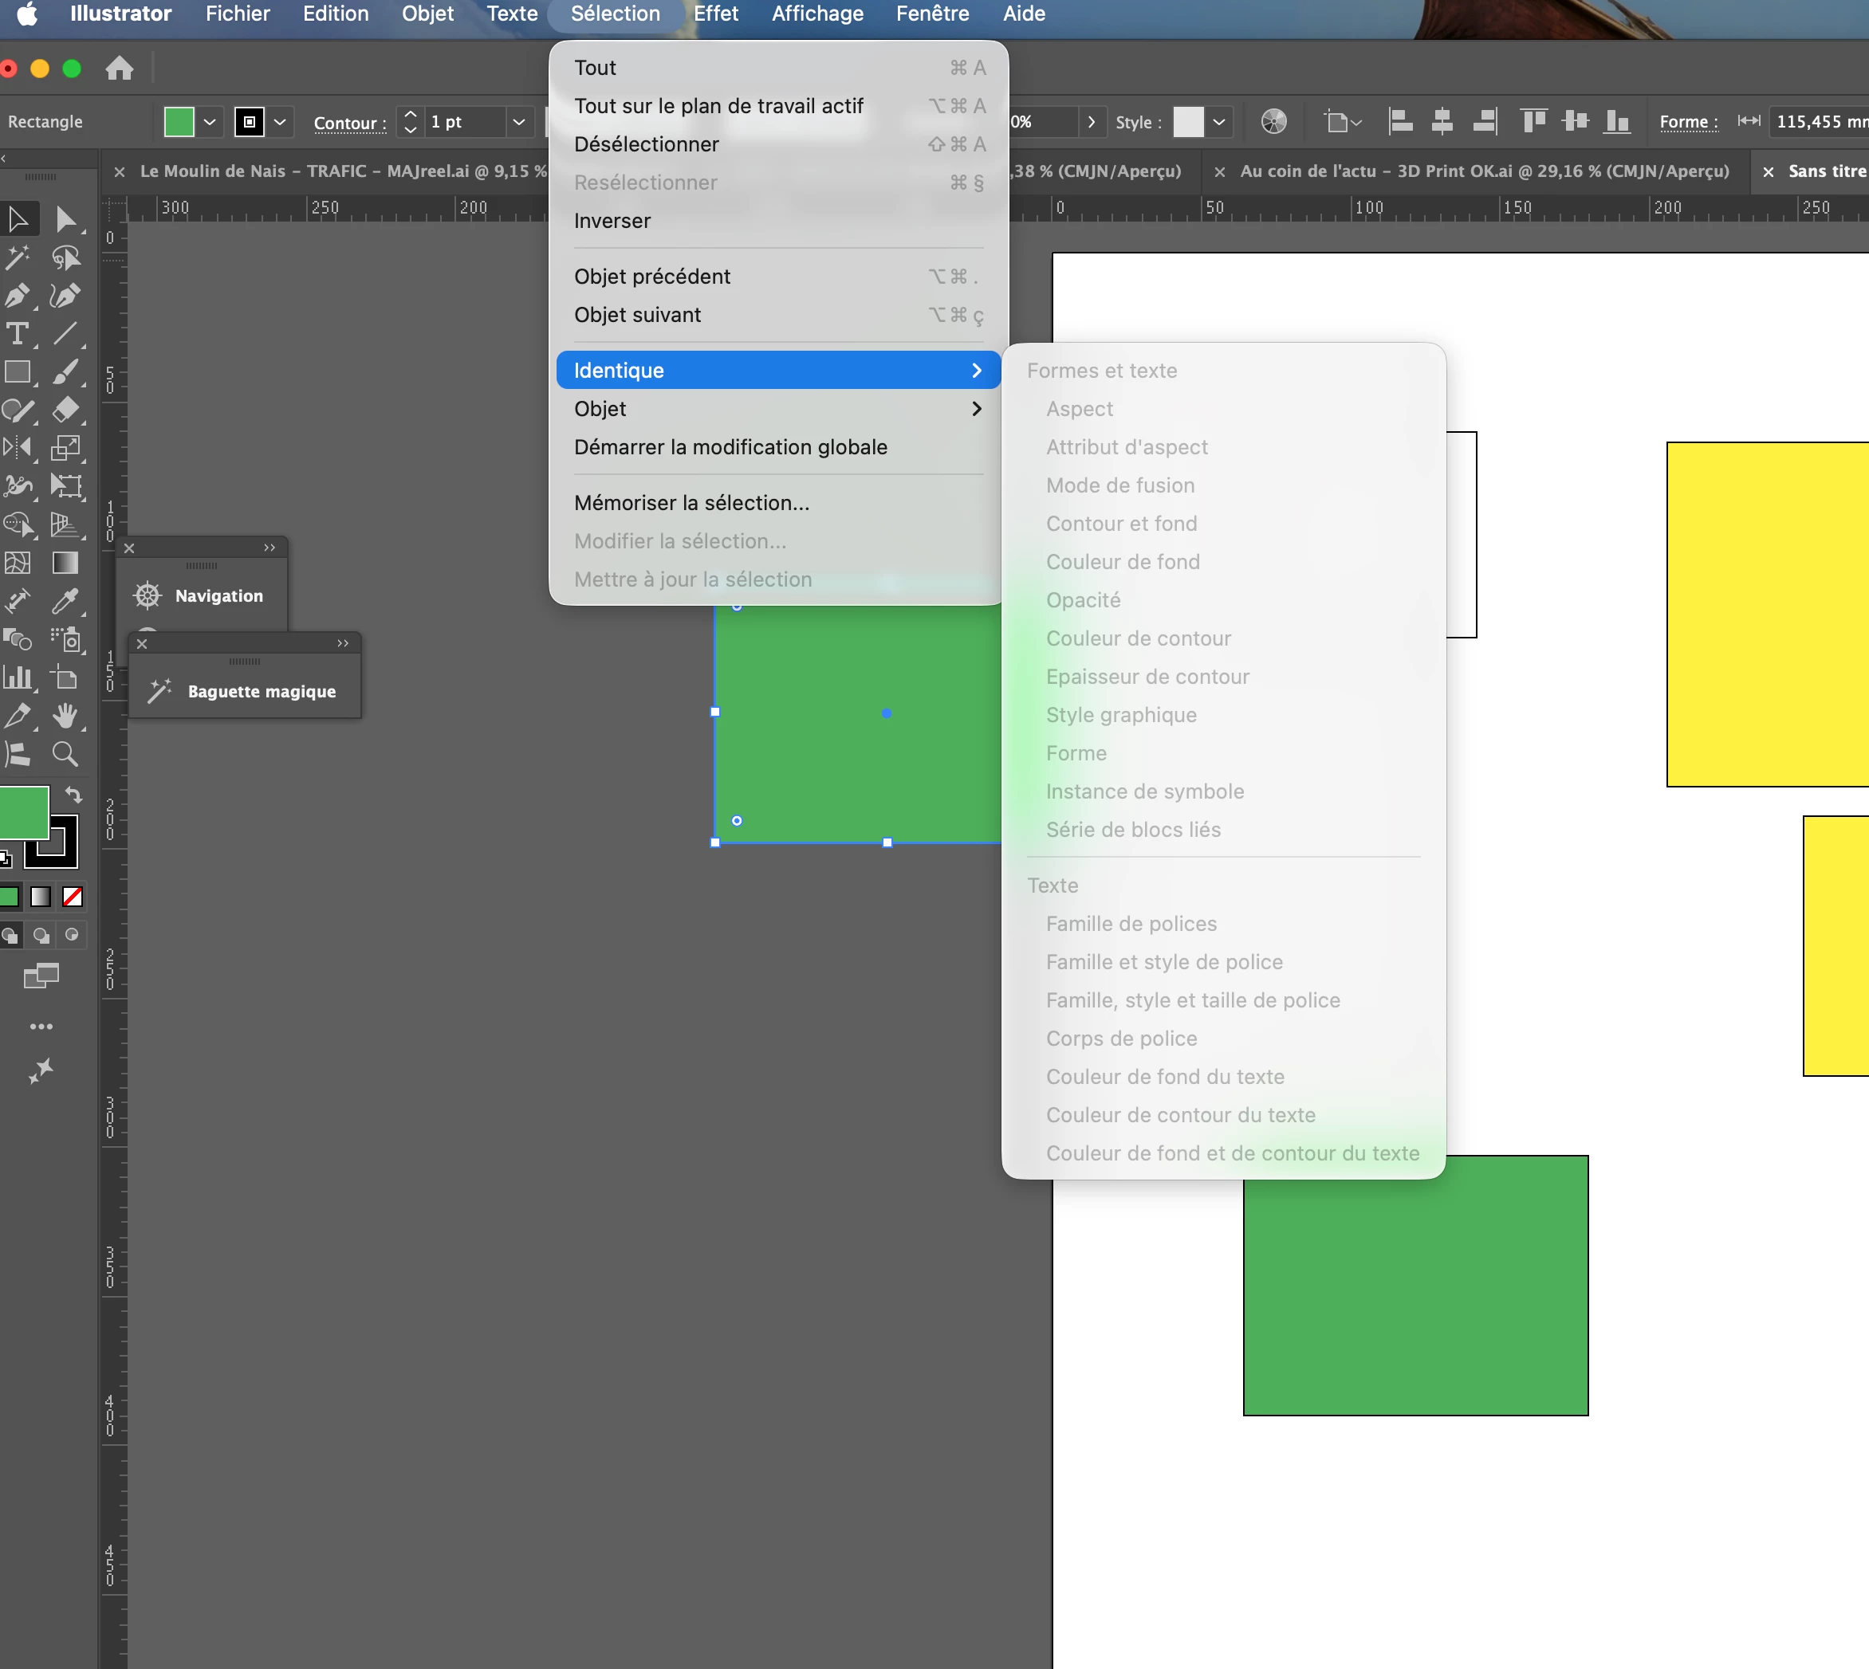The height and width of the screenshot is (1669, 1869).
Task: Switch to Gradient fill mode button
Action: [x=41, y=897]
